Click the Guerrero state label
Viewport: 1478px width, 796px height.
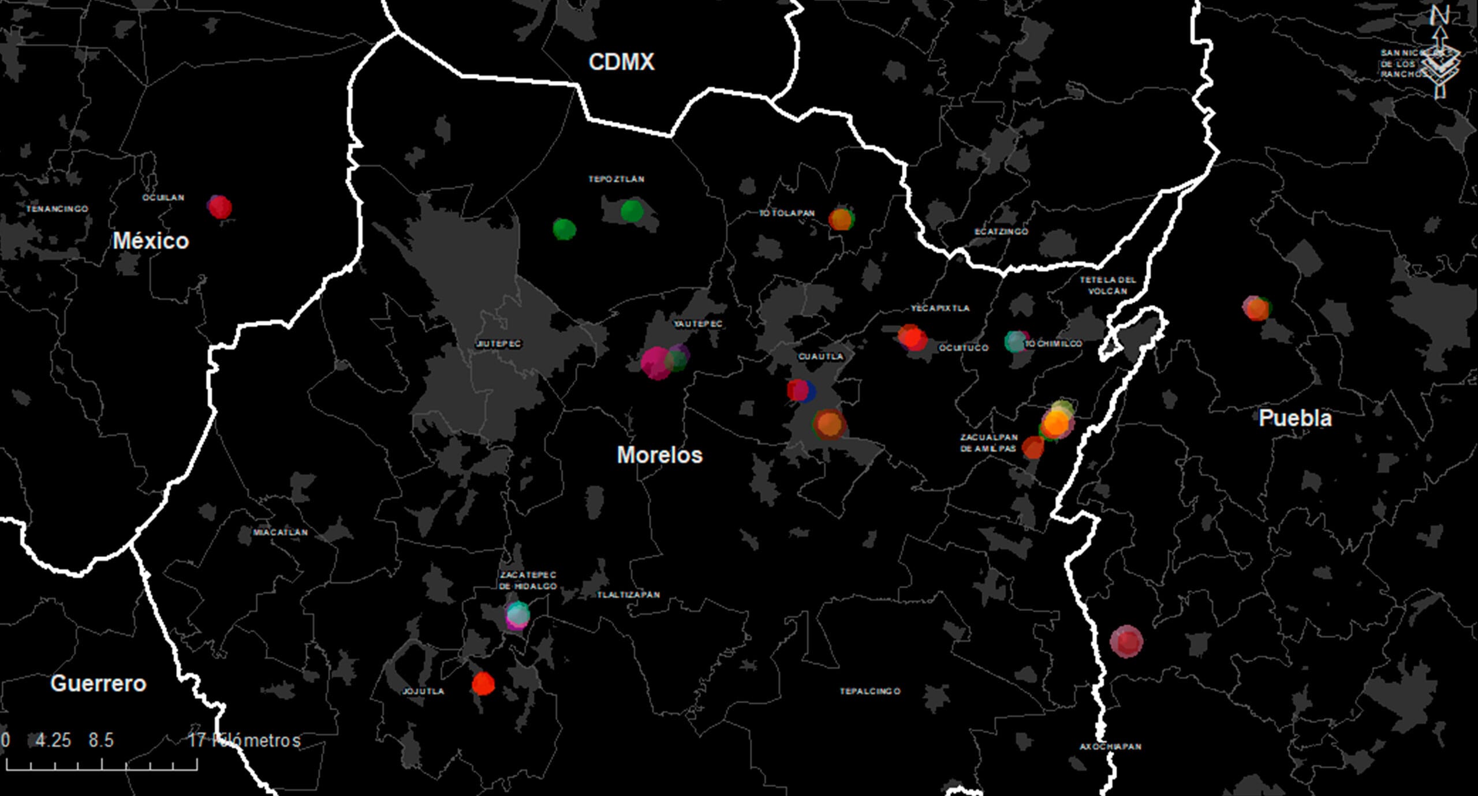tap(98, 684)
